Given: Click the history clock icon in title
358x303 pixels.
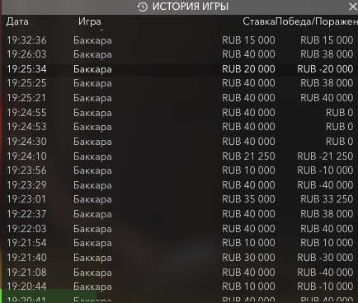Looking at the screenshot, I should (143, 7).
